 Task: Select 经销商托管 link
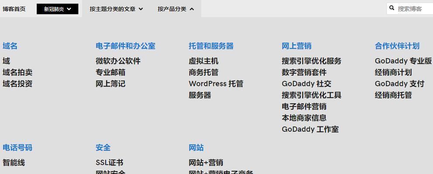(393, 95)
